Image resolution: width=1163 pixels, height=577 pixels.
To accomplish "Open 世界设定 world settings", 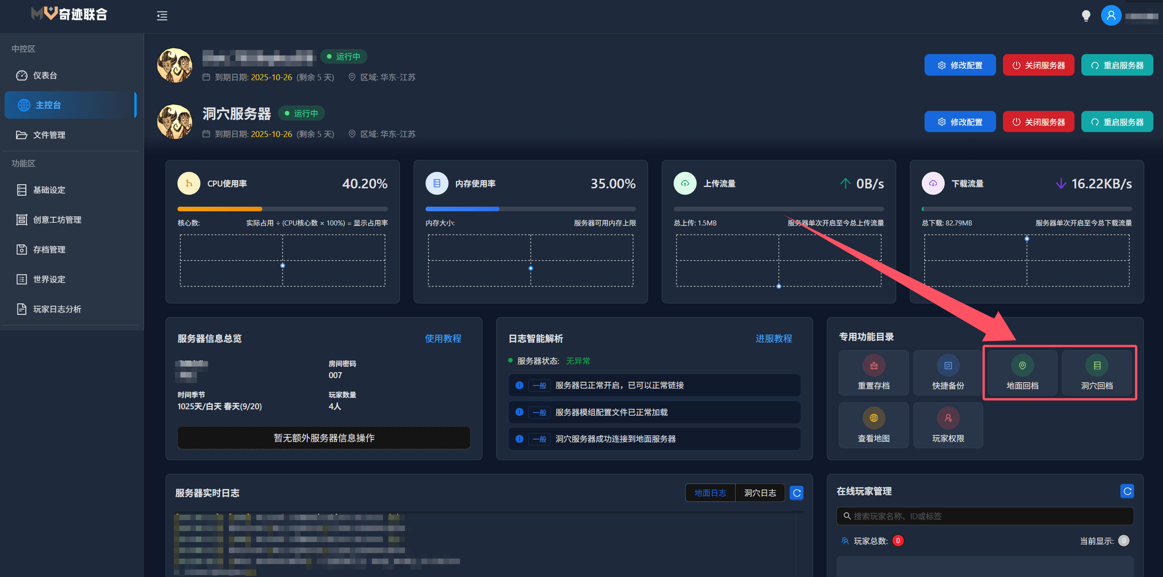I will pyautogui.click(x=49, y=279).
